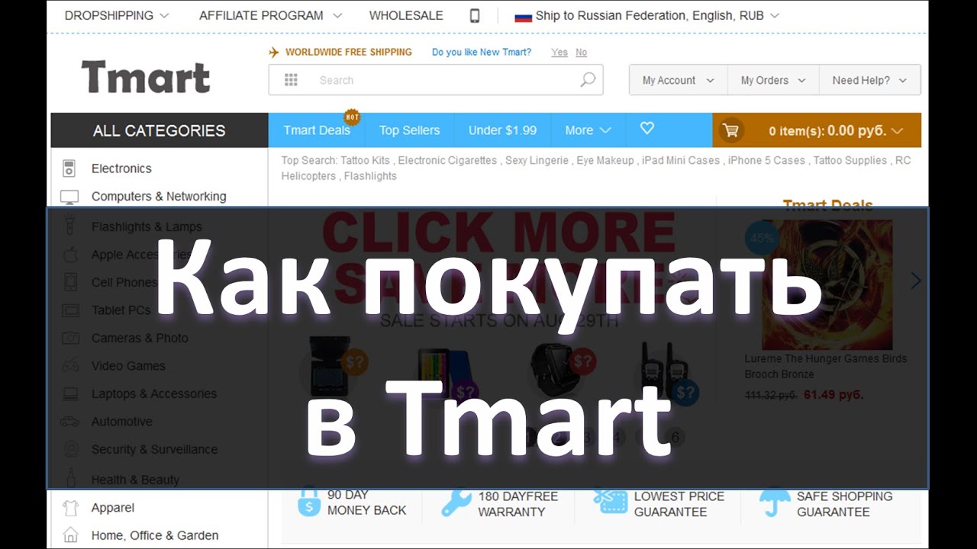Screen dimensions: 977x549
Task: Open the Under $1.99 tab
Action: point(502,130)
